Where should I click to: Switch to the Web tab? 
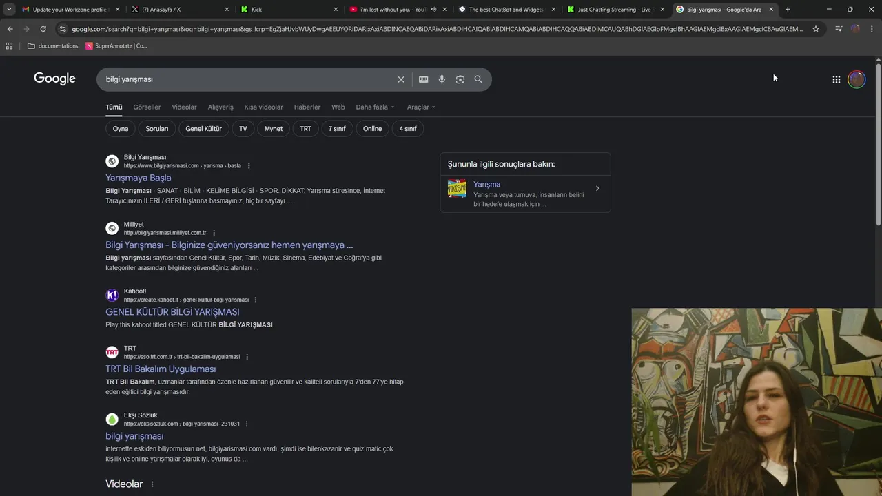pos(338,107)
